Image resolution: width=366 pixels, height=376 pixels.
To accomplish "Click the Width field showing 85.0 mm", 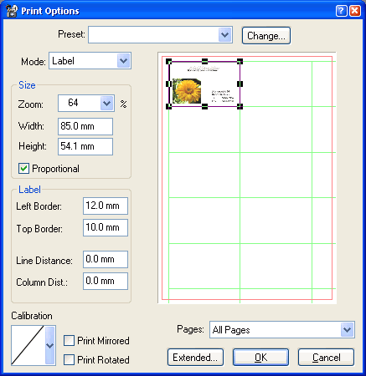I will tap(85, 126).
